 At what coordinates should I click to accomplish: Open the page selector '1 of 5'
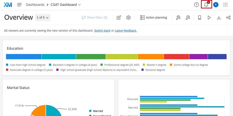tap(43, 17)
